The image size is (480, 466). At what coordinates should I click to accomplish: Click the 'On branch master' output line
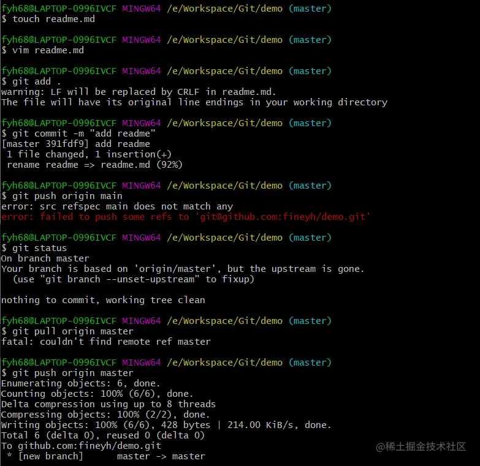pyautogui.click(x=45, y=258)
